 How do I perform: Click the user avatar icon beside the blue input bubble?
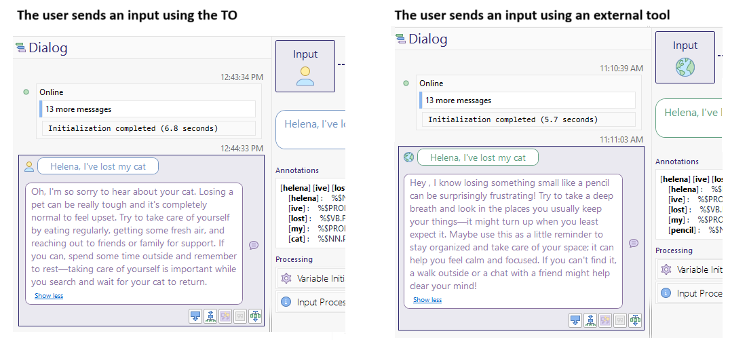pyautogui.click(x=29, y=166)
